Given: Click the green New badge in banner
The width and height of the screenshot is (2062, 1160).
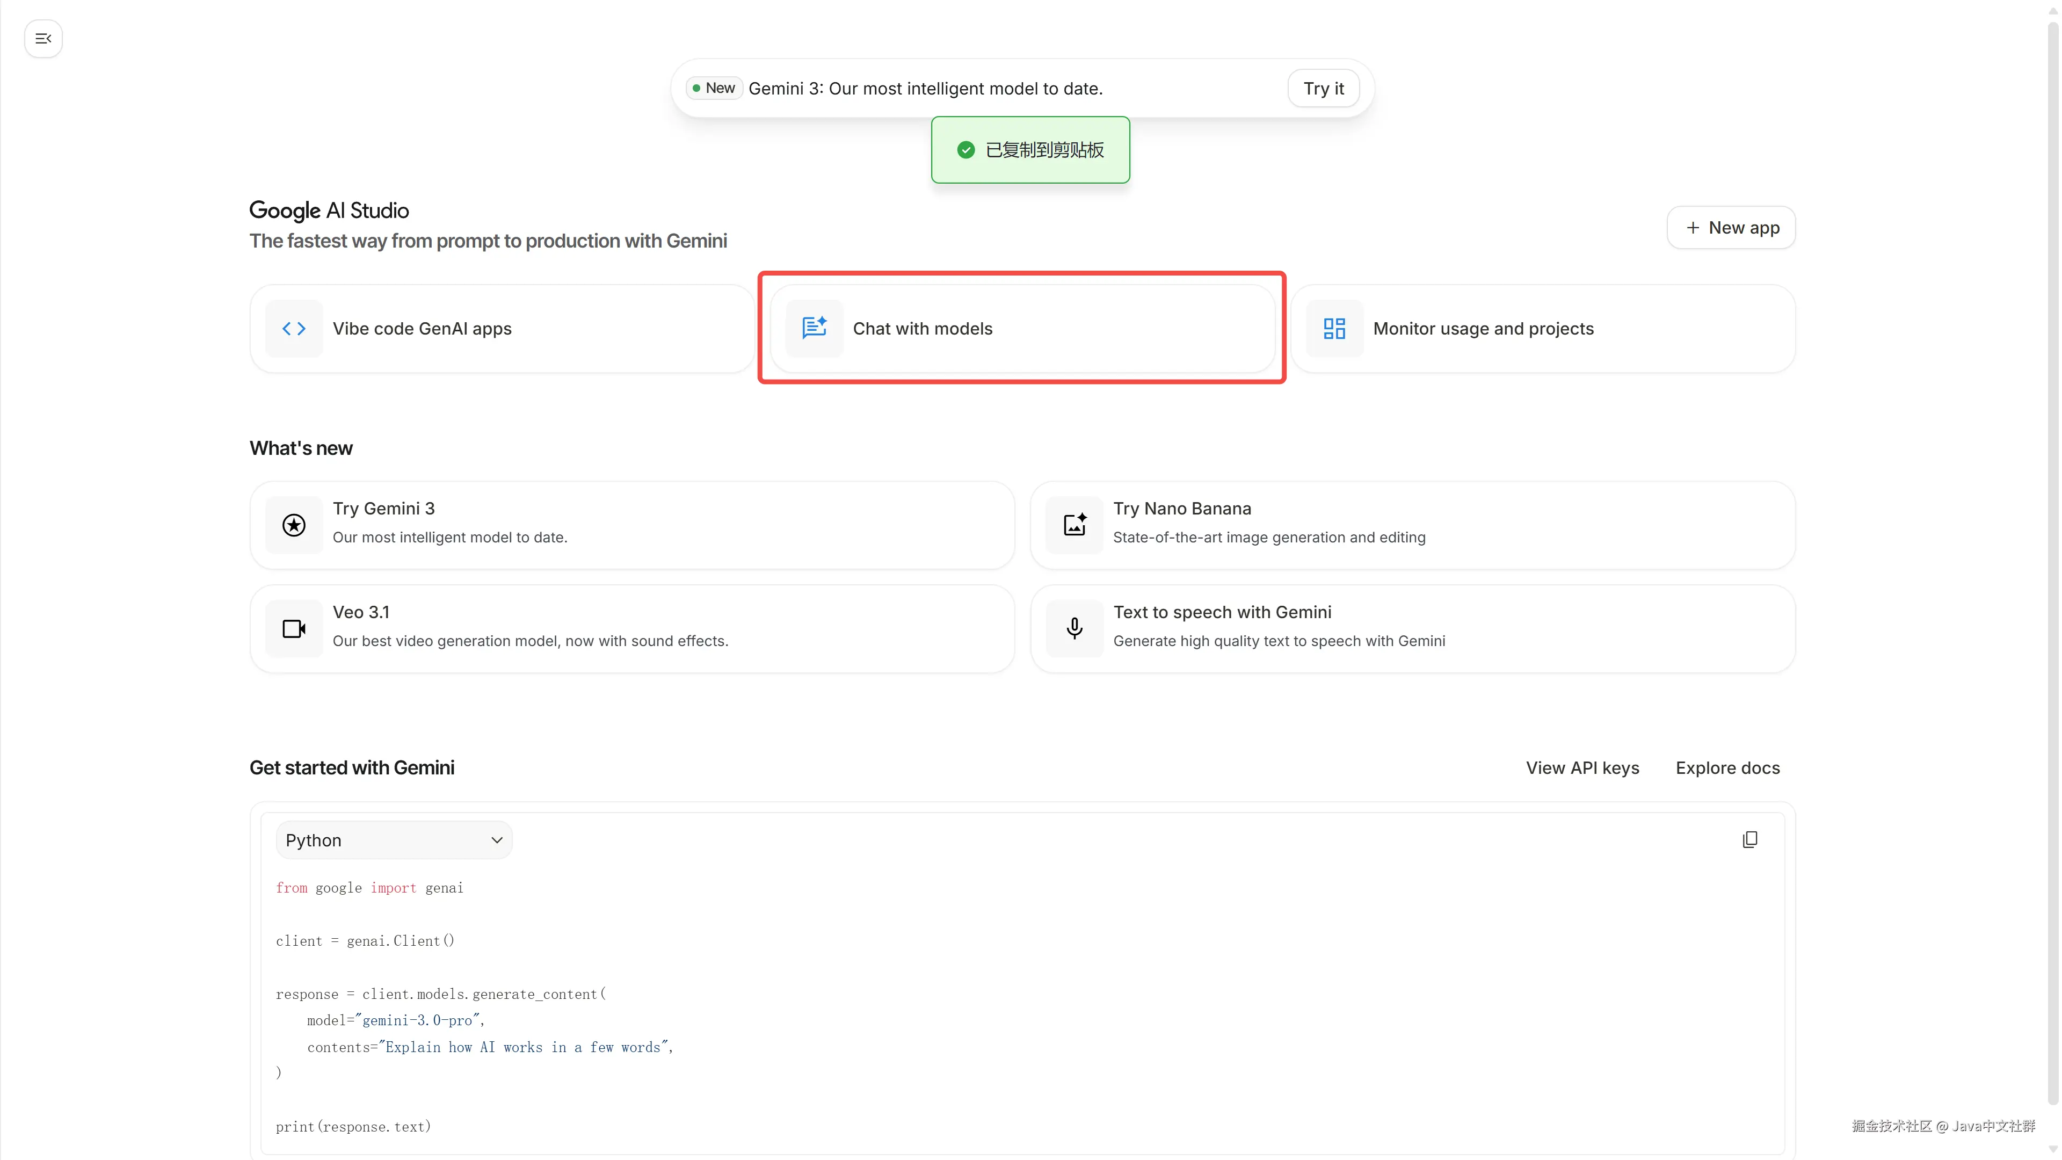Looking at the screenshot, I should 714,88.
